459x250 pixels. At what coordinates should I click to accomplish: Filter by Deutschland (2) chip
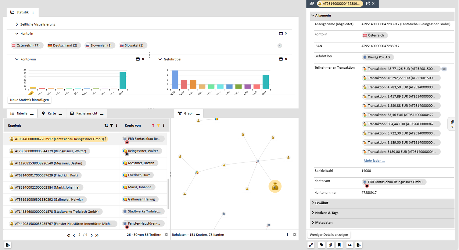click(64, 45)
